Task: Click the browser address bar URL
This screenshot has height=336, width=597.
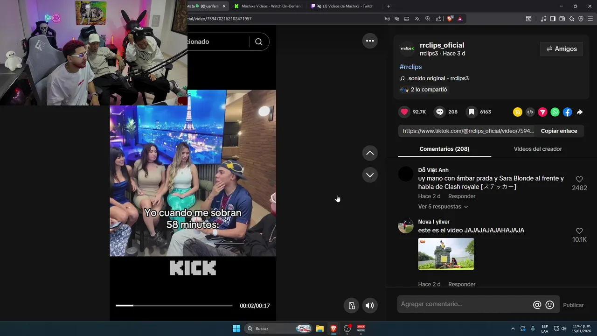Action: (219, 19)
